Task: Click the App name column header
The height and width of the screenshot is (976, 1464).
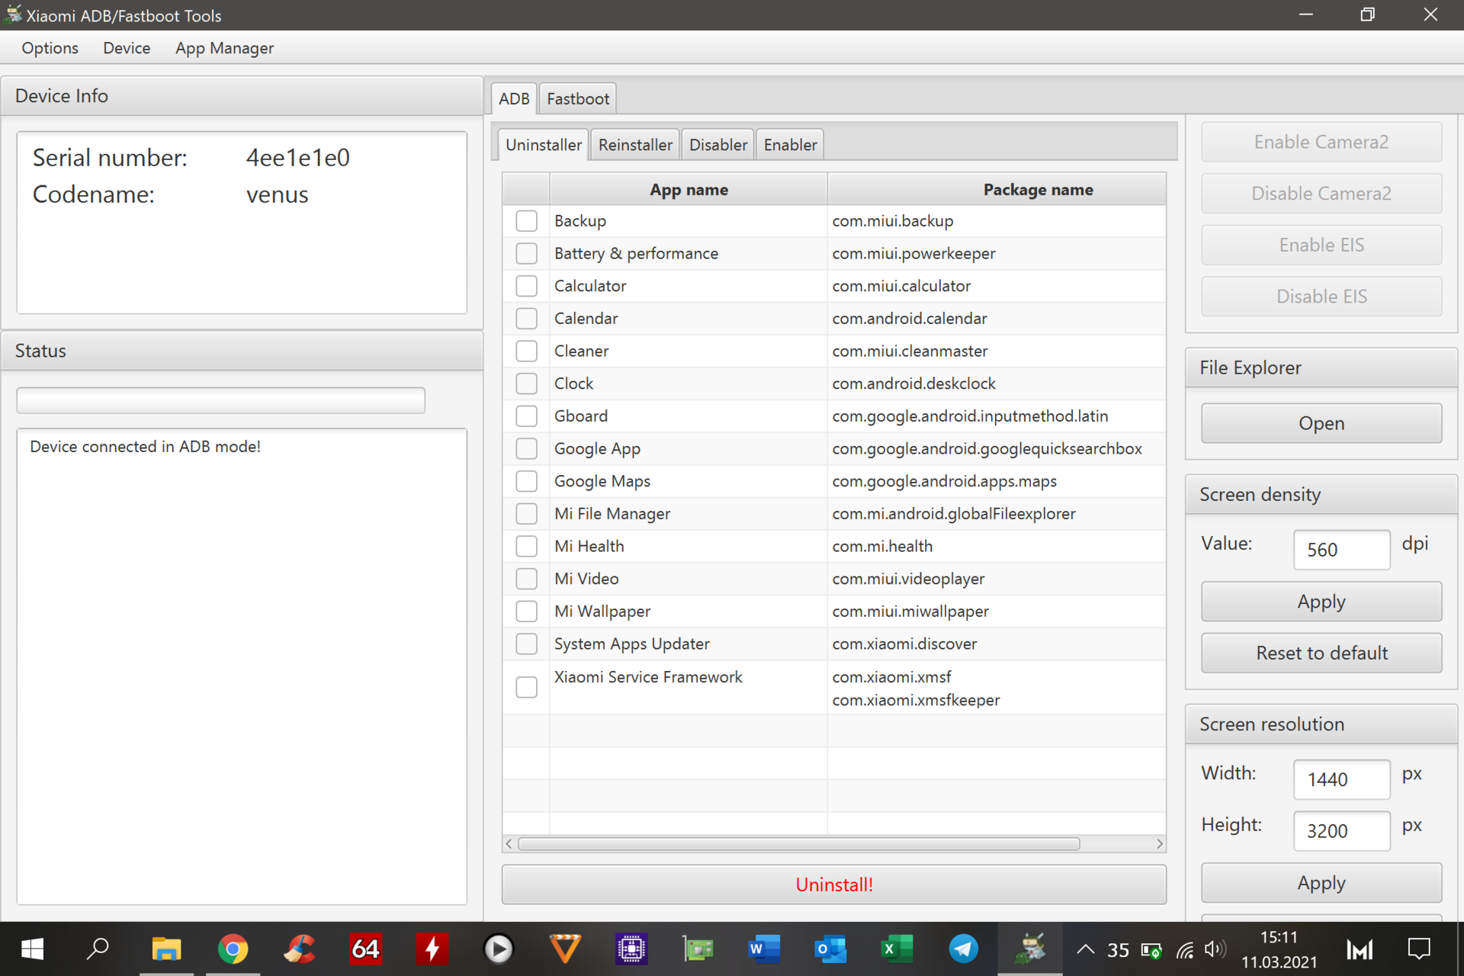Action: click(689, 190)
